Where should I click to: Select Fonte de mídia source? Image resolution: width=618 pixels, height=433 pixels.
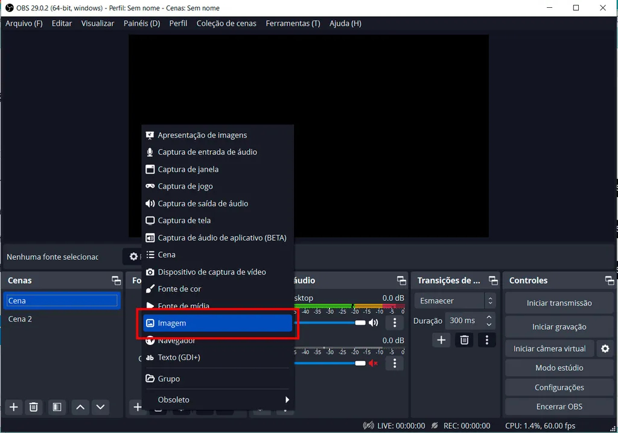coord(217,306)
